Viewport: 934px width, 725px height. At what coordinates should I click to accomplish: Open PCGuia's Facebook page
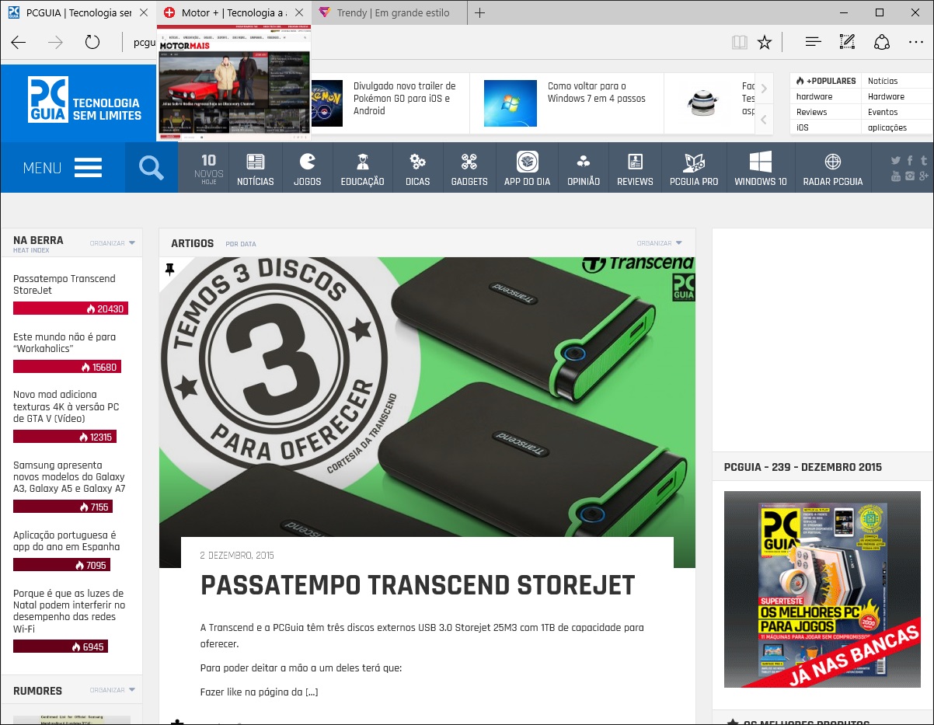(911, 161)
